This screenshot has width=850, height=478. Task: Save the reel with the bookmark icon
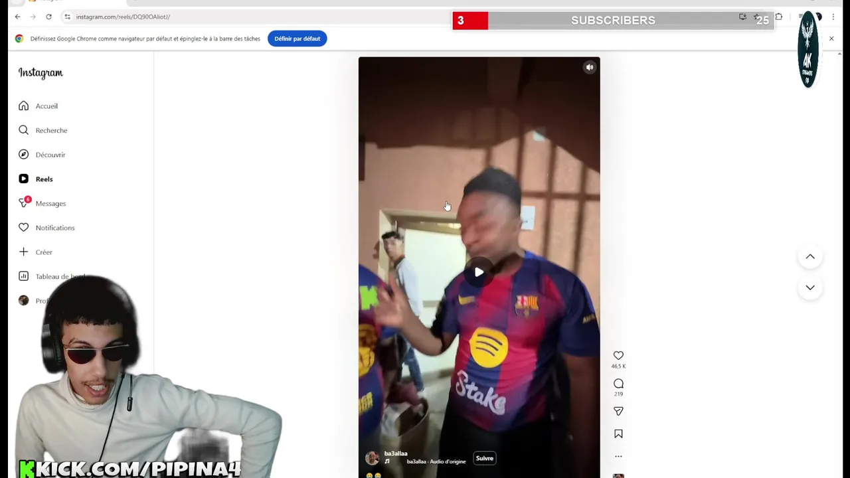[x=618, y=434]
